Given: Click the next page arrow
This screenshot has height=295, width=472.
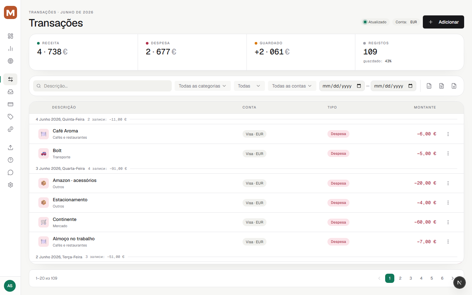Looking at the screenshot, I should tap(452, 278).
